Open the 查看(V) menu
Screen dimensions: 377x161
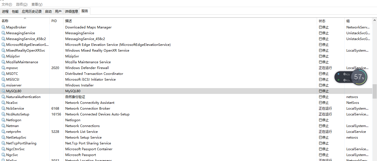point(37,4)
